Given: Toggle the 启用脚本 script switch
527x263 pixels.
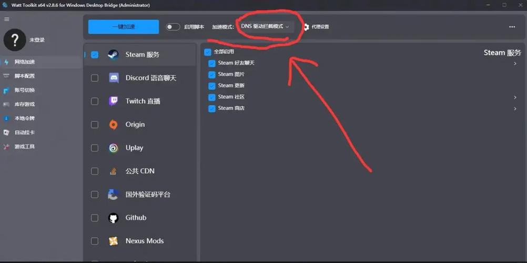Looking at the screenshot, I should (x=173, y=27).
